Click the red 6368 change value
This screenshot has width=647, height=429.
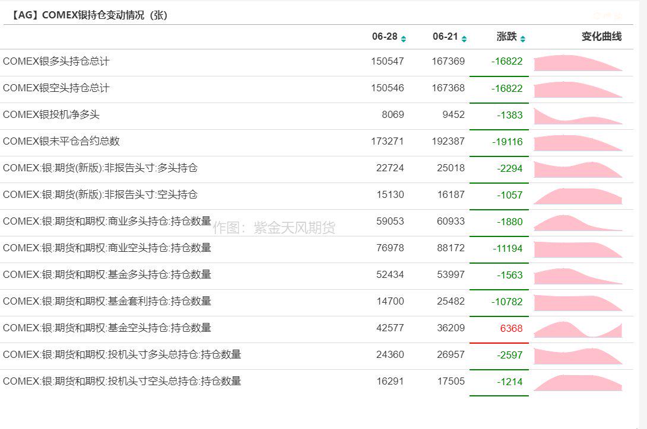tap(511, 328)
